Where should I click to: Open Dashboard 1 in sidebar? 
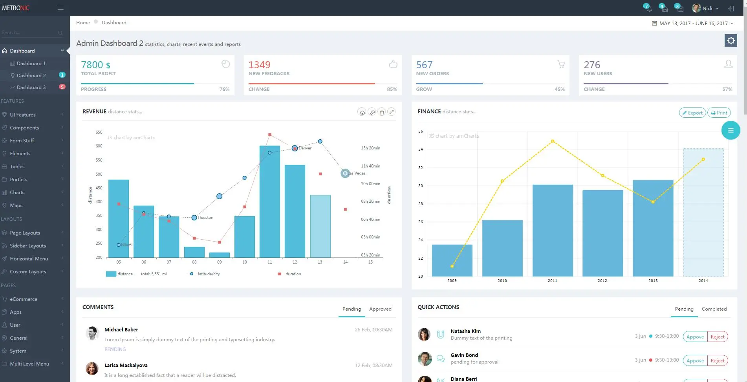tap(31, 63)
